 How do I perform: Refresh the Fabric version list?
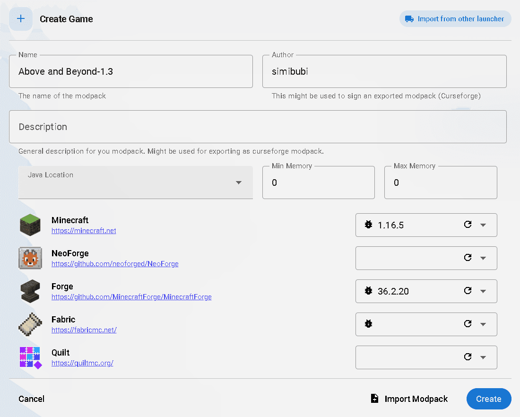coord(468,323)
